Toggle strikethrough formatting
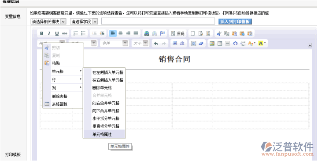The width and height of the screenshot is (318, 161). click(x=64, y=33)
